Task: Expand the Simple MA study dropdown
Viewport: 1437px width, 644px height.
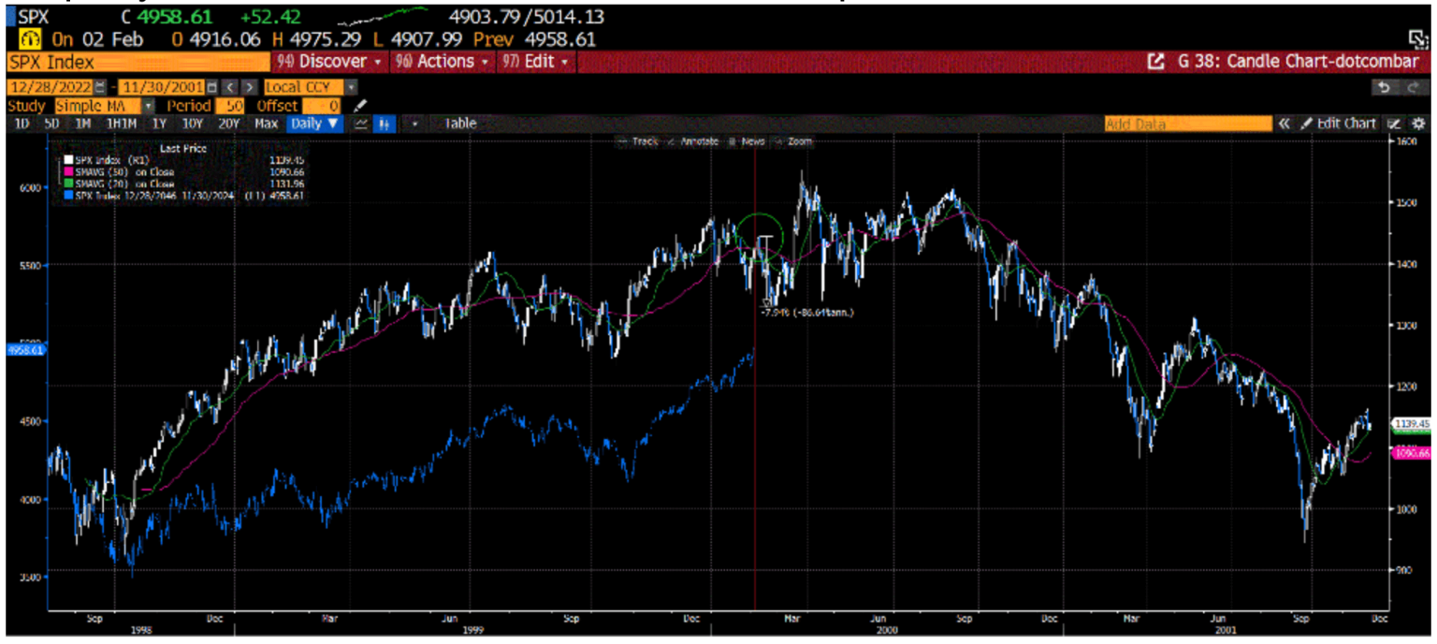Action: click(x=148, y=106)
